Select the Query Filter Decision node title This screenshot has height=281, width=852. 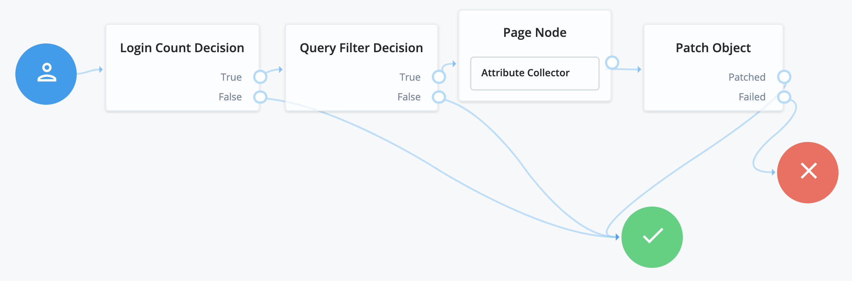[x=361, y=48]
